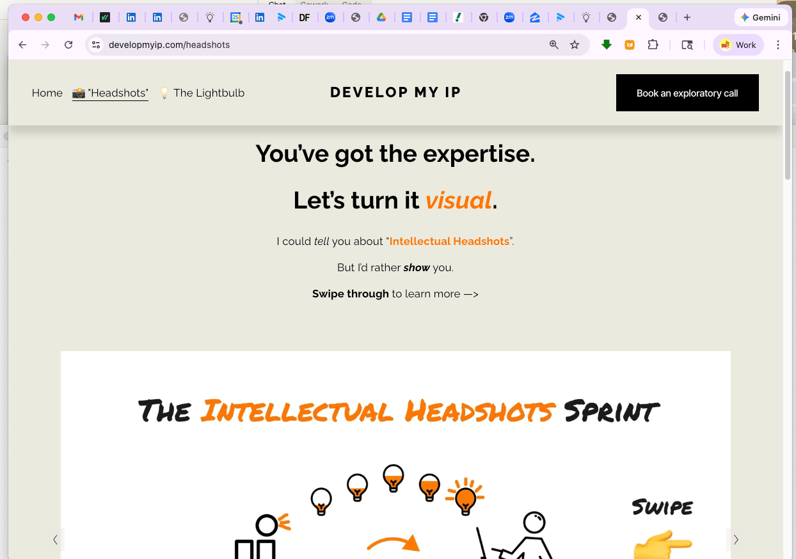Screen dimensions: 796x559
Task: Go back using the back arrow
Action: (x=22, y=45)
